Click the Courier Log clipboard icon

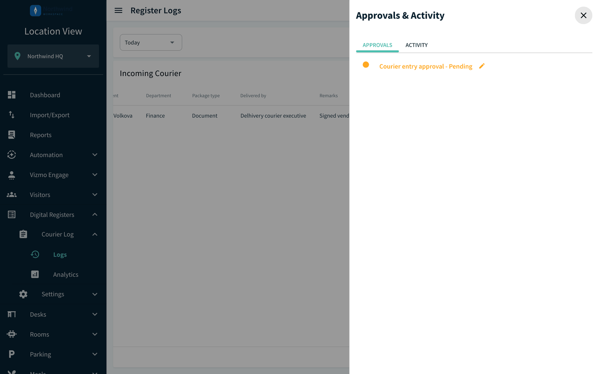[23, 234]
